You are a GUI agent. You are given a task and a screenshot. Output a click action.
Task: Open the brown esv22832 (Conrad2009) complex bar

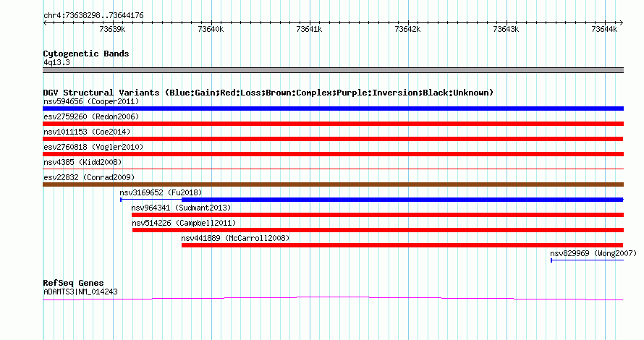pos(333,184)
